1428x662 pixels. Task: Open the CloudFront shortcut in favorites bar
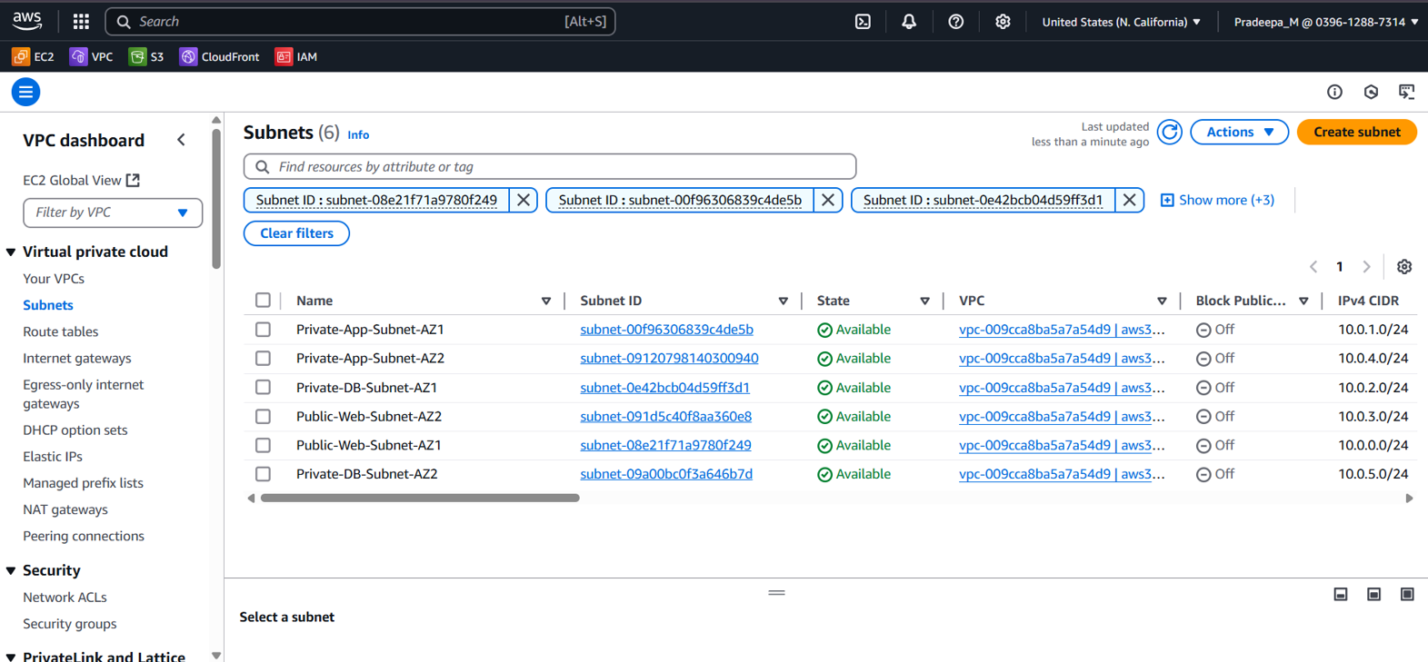[219, 56]
